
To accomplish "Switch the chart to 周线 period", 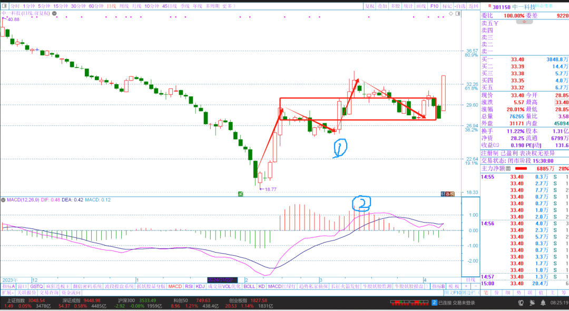I will pos(124,6).
